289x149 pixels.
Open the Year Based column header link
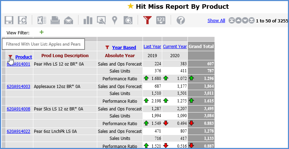pyautogui.click(x=124, y=47)
